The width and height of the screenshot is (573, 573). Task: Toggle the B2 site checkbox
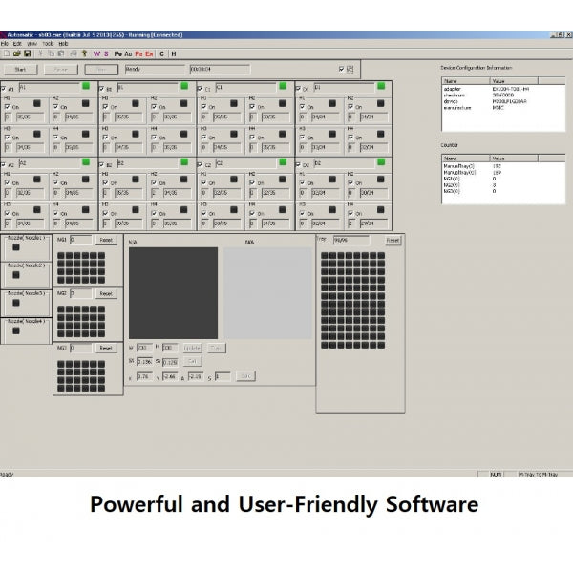(x=103, y=164)
